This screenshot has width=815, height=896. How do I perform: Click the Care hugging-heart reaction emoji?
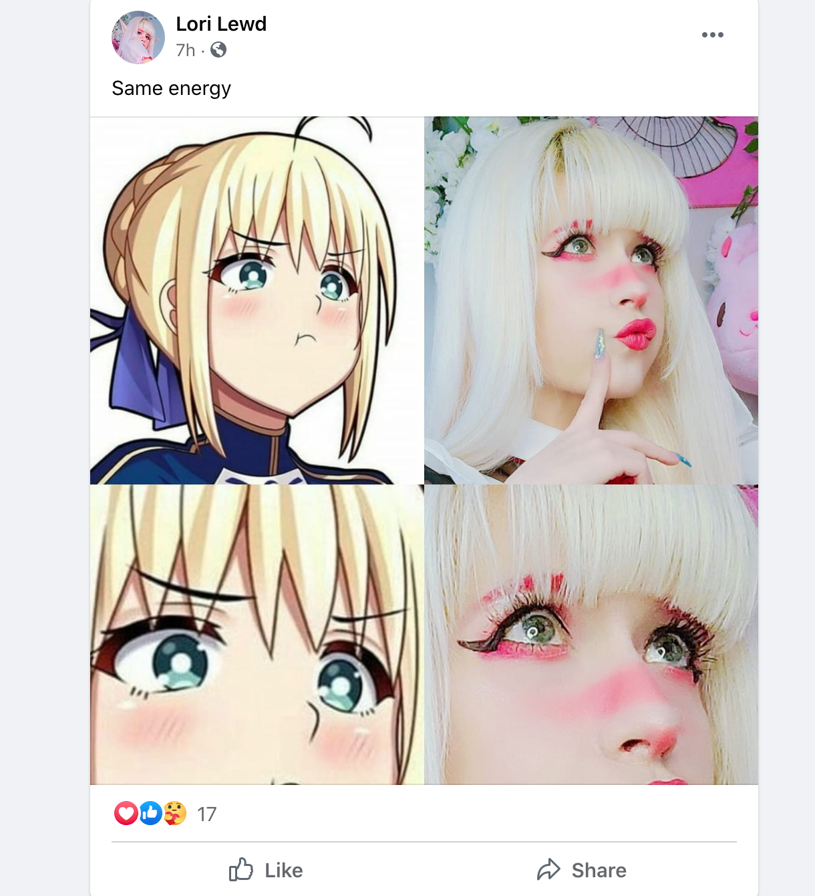tap(175, 813)
